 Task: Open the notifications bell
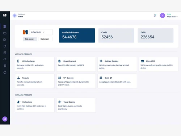(x=155, y=16)
